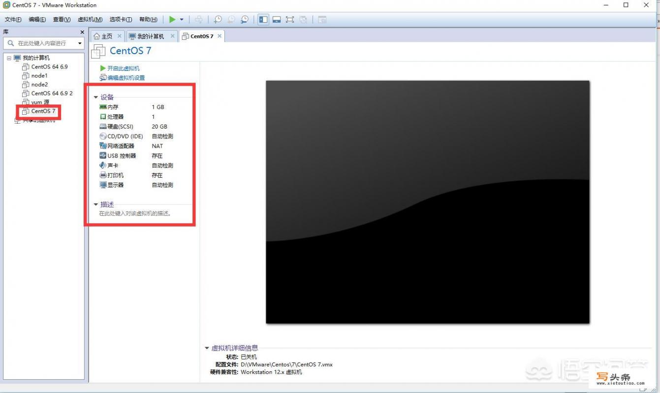Click the 20 GB hard disk value
Screen dimensions: 660x393
(159, 127)
